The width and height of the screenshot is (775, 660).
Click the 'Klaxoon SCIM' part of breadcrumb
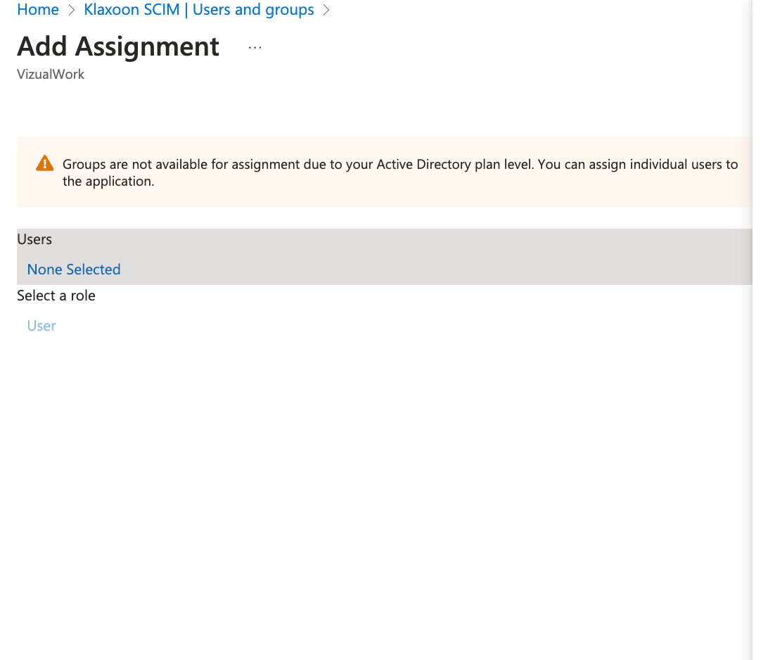132,10
